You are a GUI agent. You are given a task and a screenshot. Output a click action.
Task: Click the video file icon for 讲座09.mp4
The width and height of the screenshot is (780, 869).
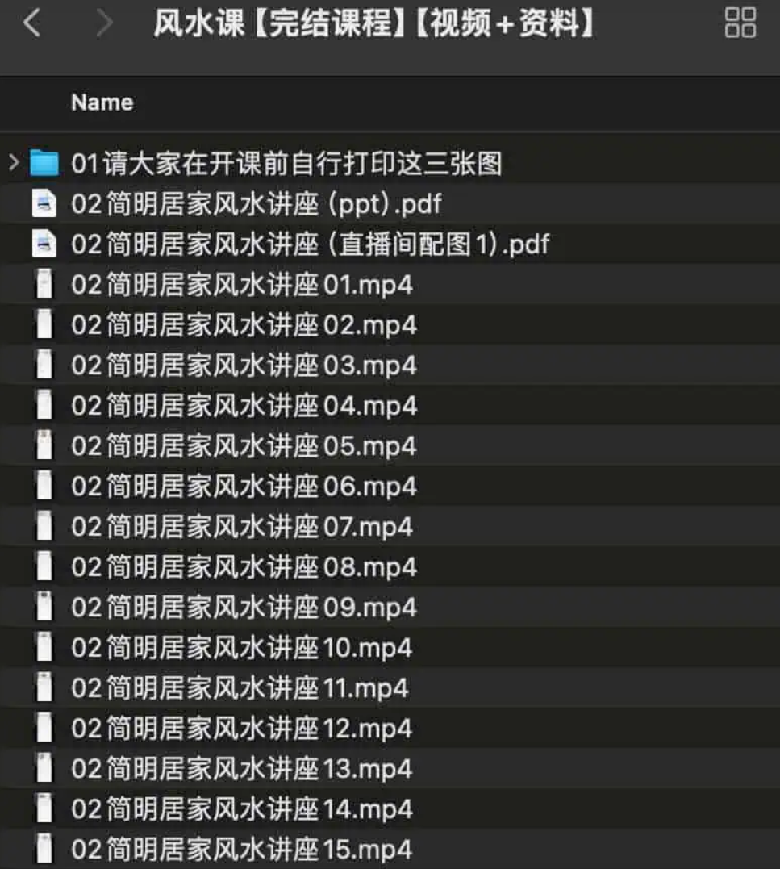44,607
